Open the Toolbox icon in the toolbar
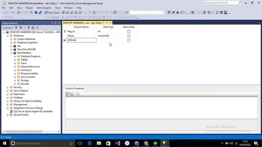 pos(178,13)
